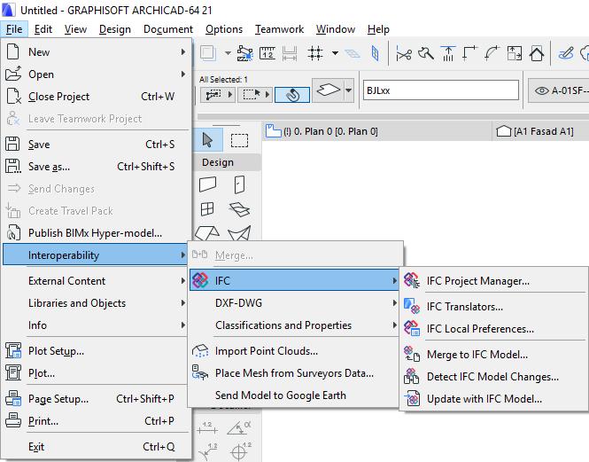589x462 pixels.
Task: Select the Door tool in toolbox
Action: tap(239, 184)
